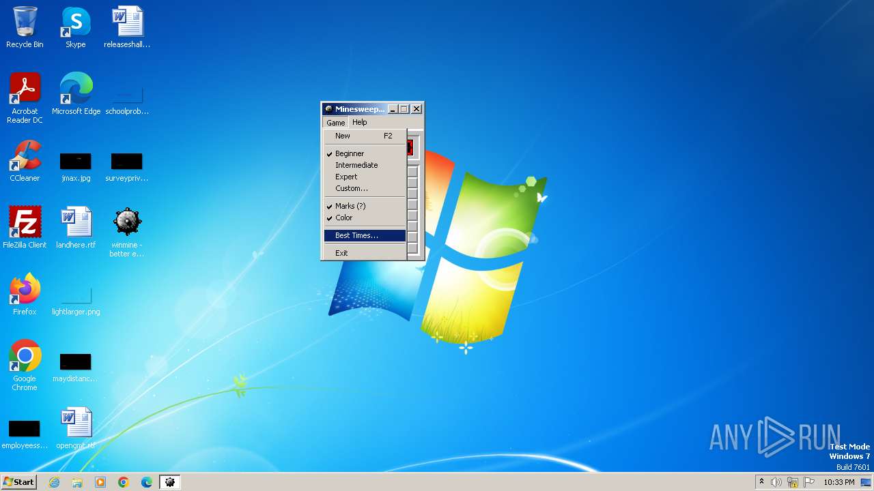Image resolution: width=874 pixels, height=491 pixels.
Task: Open Custom... field settings
Action: pyautogui.click(x=365, y=188)
